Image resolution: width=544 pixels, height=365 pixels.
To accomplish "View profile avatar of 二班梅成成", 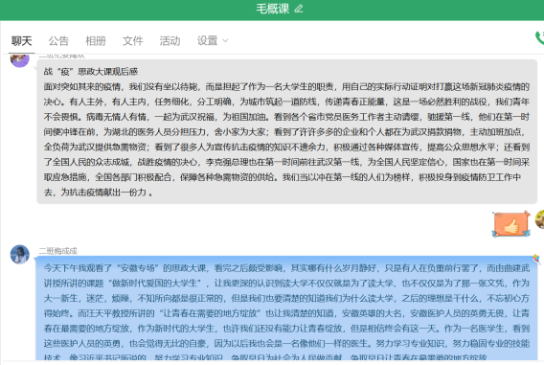I will point(20,254).
